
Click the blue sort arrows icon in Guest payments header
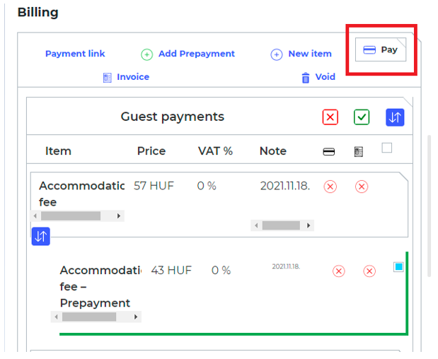[395, 117]
